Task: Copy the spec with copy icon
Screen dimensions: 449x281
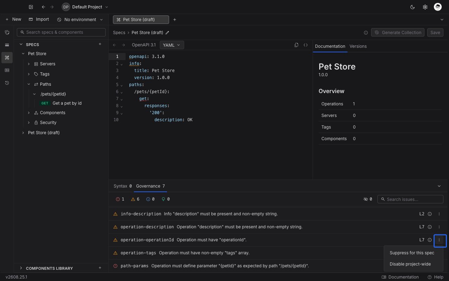Action: point(296,45)
